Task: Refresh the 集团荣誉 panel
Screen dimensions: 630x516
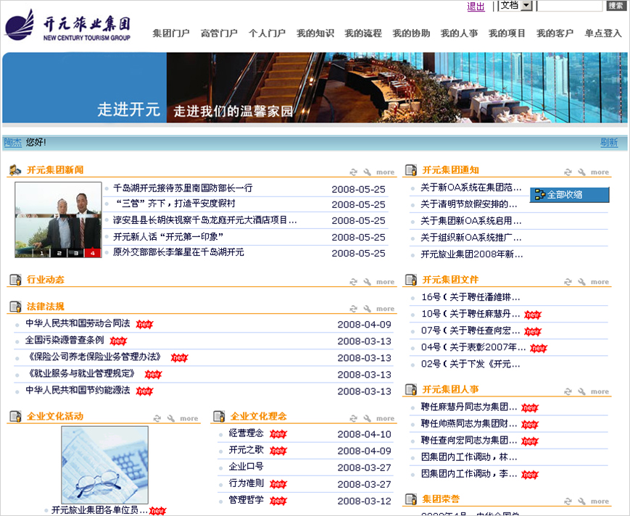Action: (568, 501)
